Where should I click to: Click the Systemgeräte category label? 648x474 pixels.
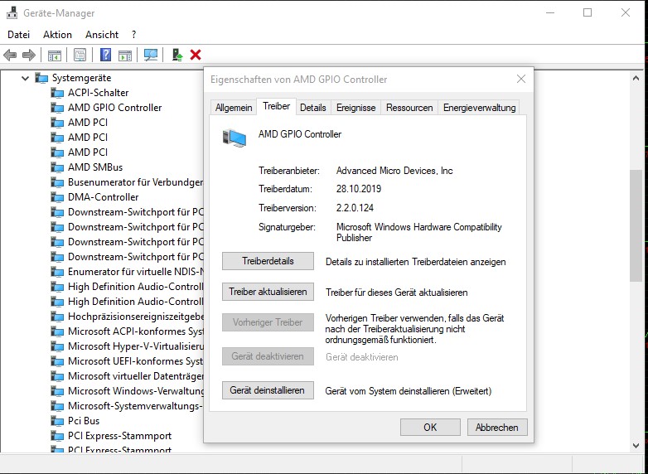[81, 78]
